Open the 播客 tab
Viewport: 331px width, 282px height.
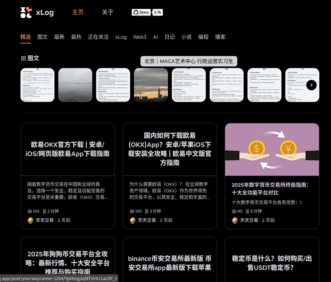pyautogui.click(x=220, y=37)
